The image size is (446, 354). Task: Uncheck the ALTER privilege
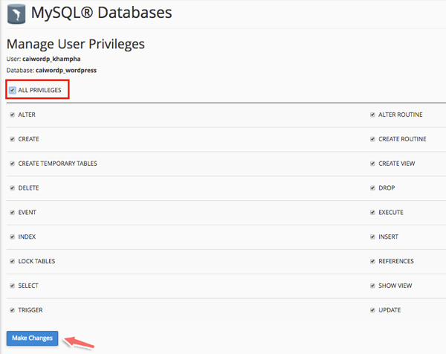point(12,115)
